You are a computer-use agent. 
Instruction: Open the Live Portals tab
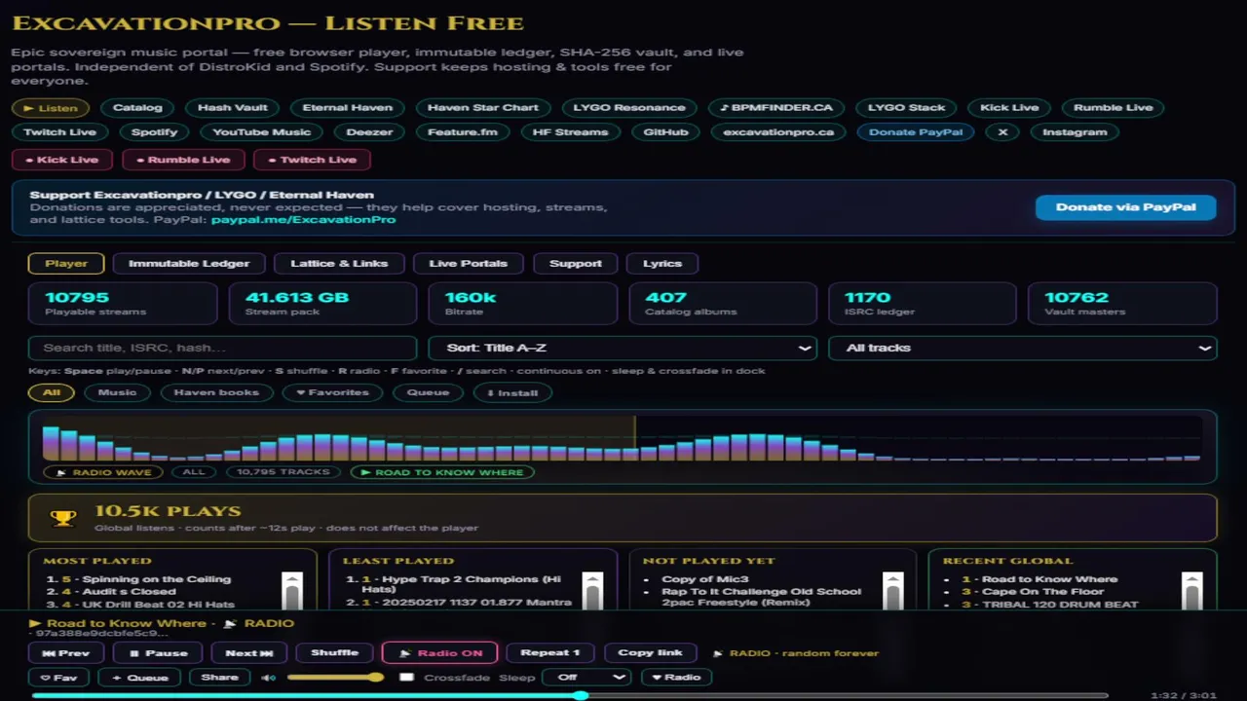[469, 263]
